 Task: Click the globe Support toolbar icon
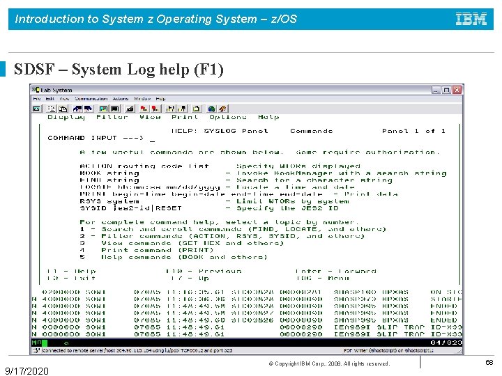click(211, 109)
